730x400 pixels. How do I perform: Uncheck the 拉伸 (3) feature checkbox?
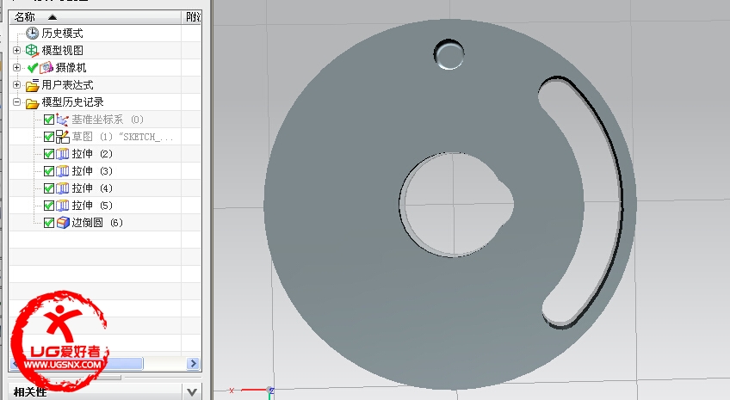pyautogui.click(x=49, y=171)
